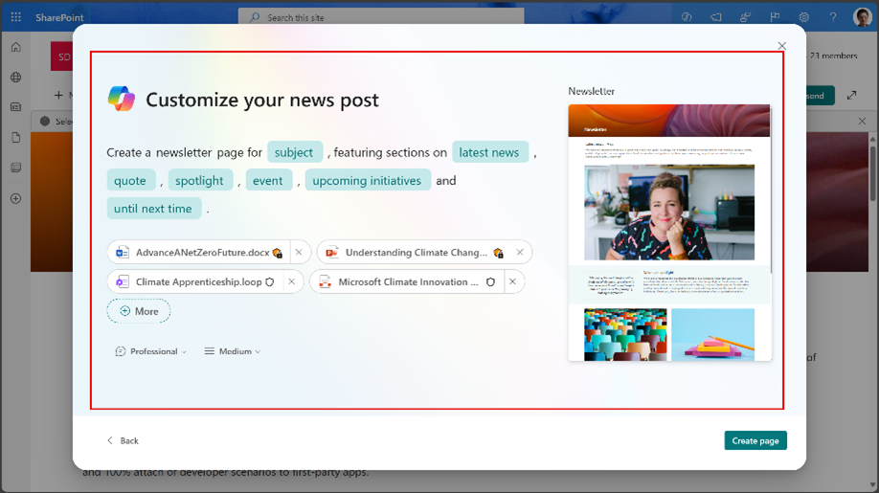This screenshot has height=493, width=879.
Task: Click the preview pane scrollbar
Action: 772,190
